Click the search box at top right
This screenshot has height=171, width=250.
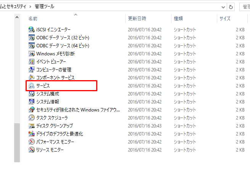pyautogui.click(x=245, y=7)
